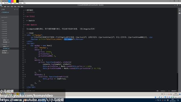Open the Brackets 帮助 menu
The height and width of the screenshot is (102, 181).
tap(22, 7)
